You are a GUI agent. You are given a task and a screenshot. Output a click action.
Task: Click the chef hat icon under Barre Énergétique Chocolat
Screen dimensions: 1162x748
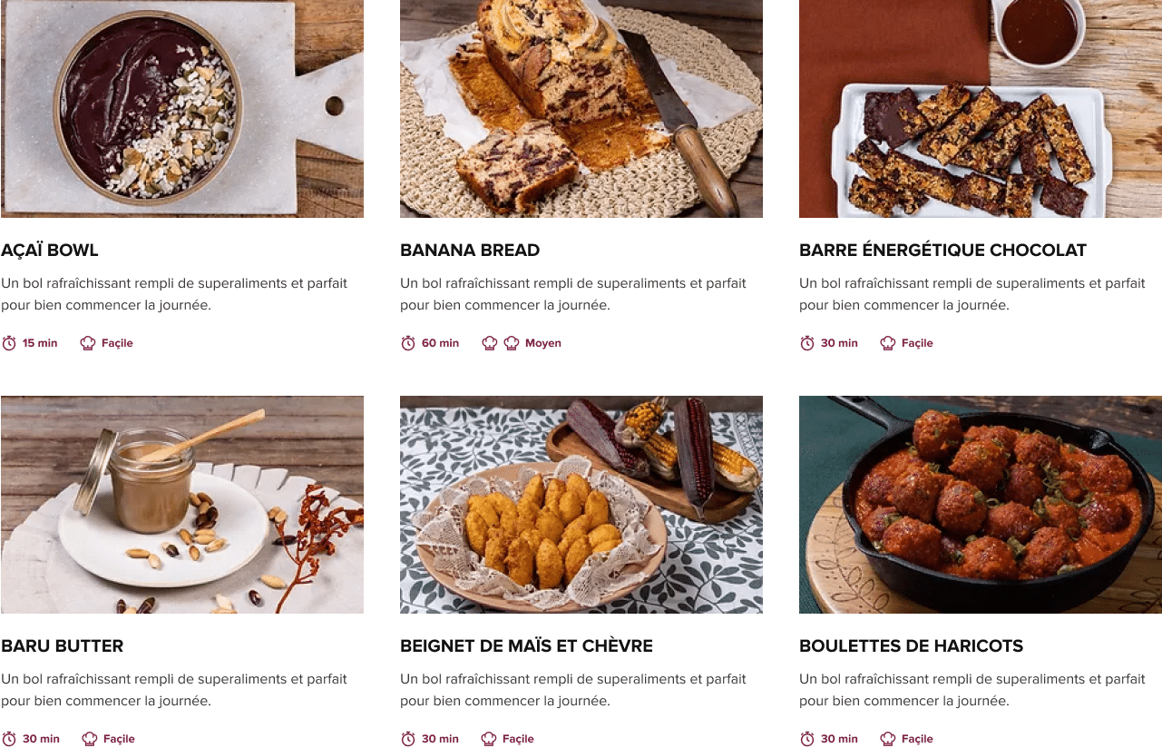[888, 343]
